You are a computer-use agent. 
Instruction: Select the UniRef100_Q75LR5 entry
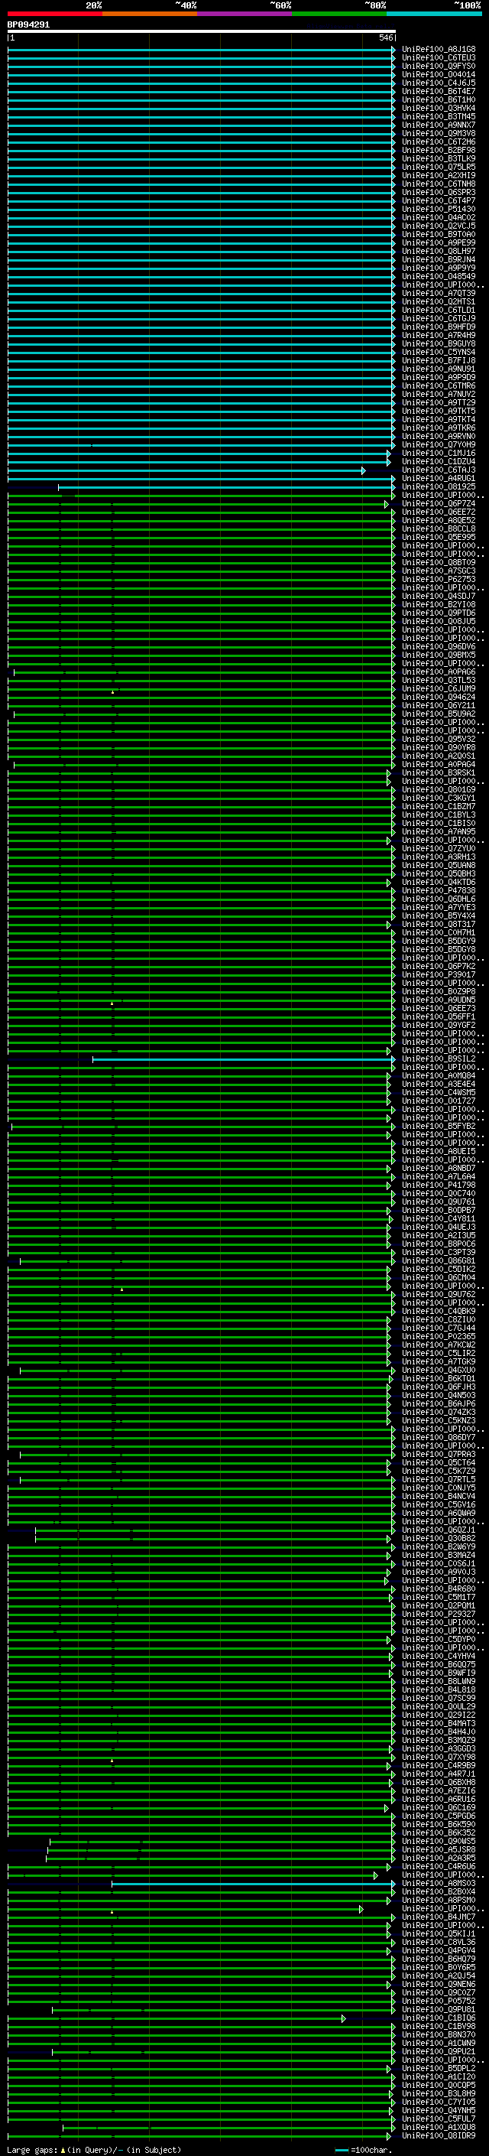[439, 167]
